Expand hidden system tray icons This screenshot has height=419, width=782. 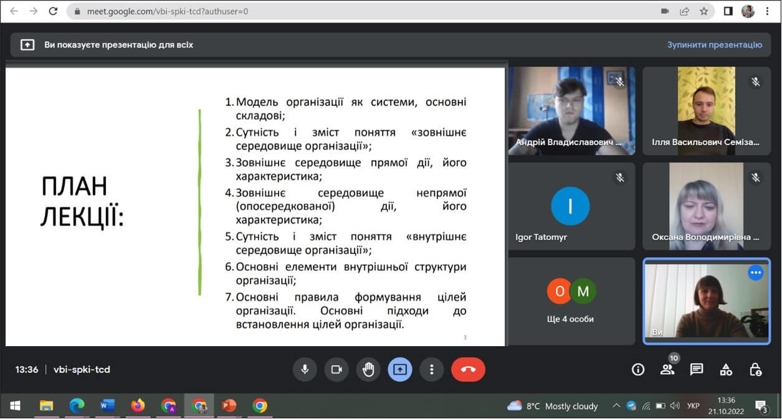click(616, 406)
